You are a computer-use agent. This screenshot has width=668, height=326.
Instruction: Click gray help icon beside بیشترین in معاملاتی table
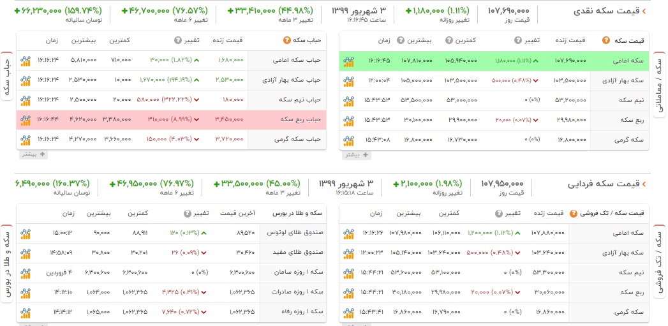tap(401, 41)
